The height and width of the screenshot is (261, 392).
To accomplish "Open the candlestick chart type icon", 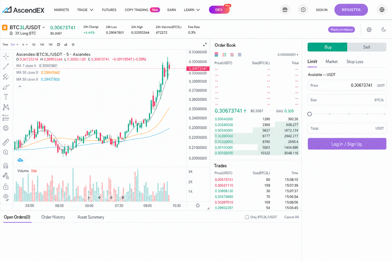I will click(58, 45).
